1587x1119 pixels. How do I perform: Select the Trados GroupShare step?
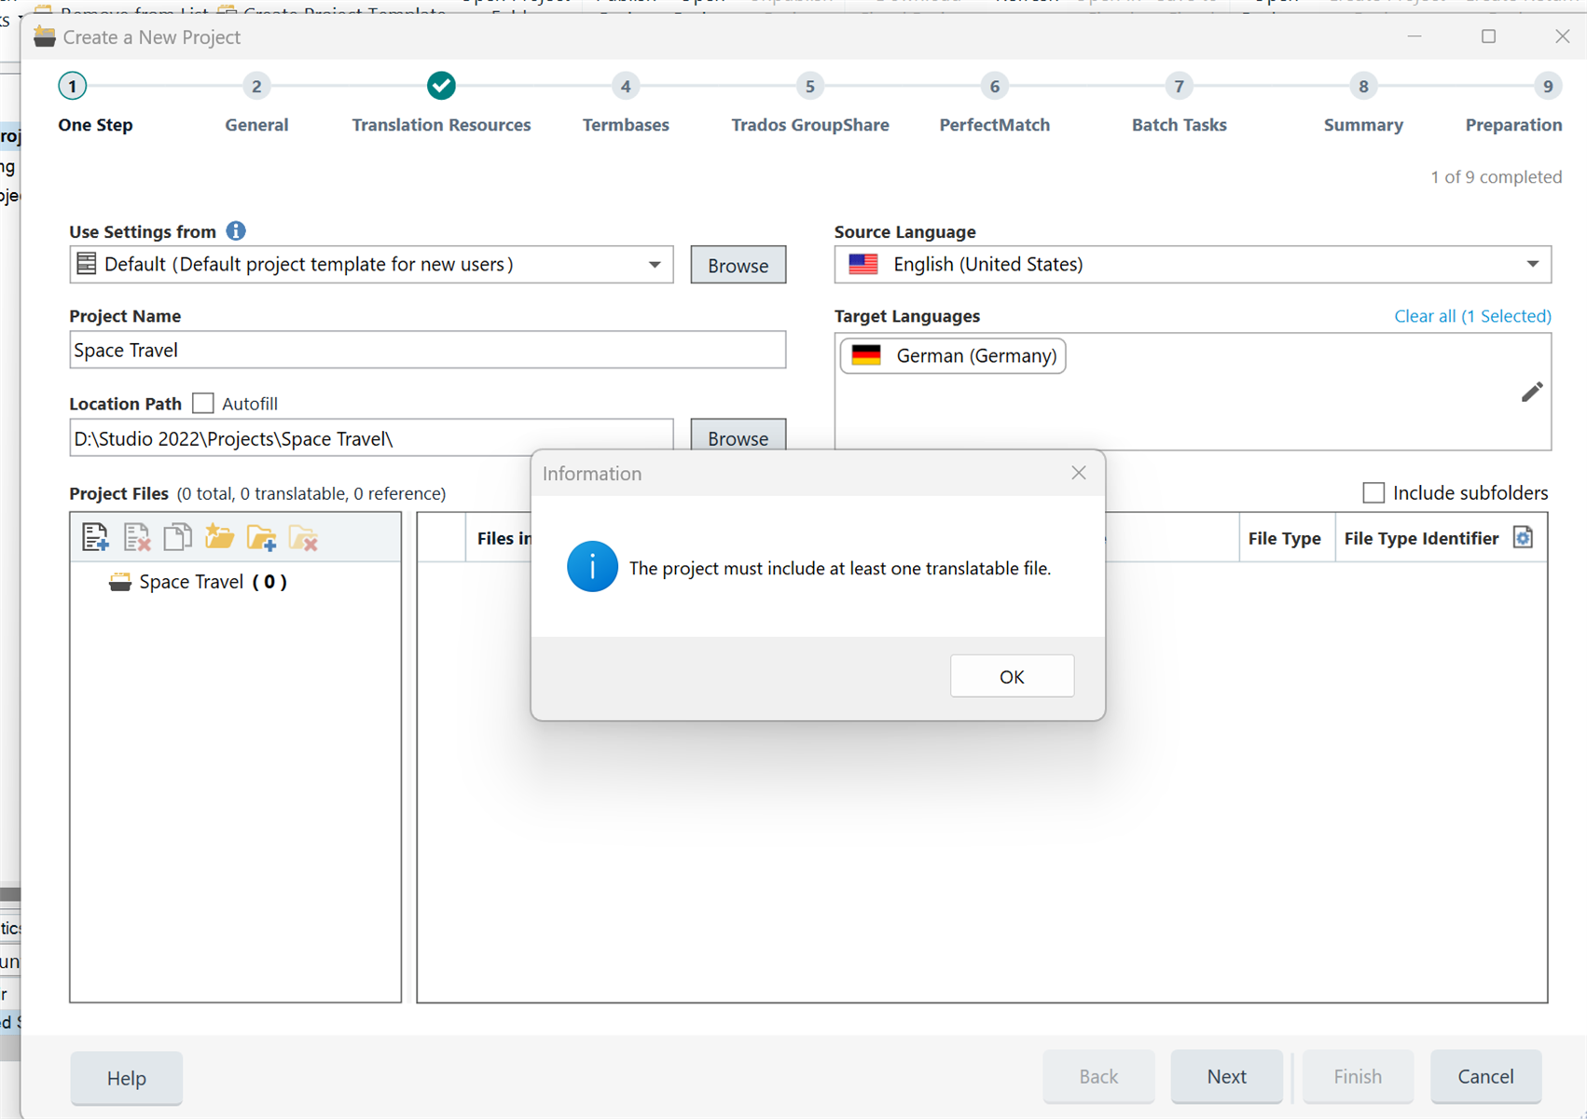809,104
